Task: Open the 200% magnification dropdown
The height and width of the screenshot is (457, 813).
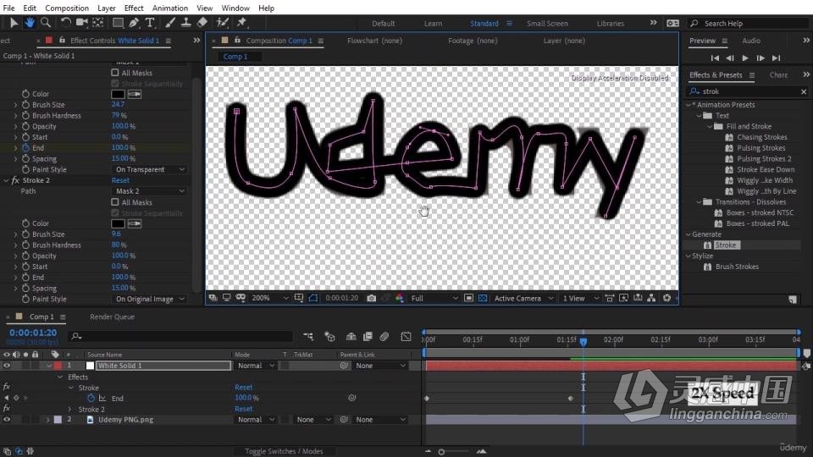Action: 269,299
